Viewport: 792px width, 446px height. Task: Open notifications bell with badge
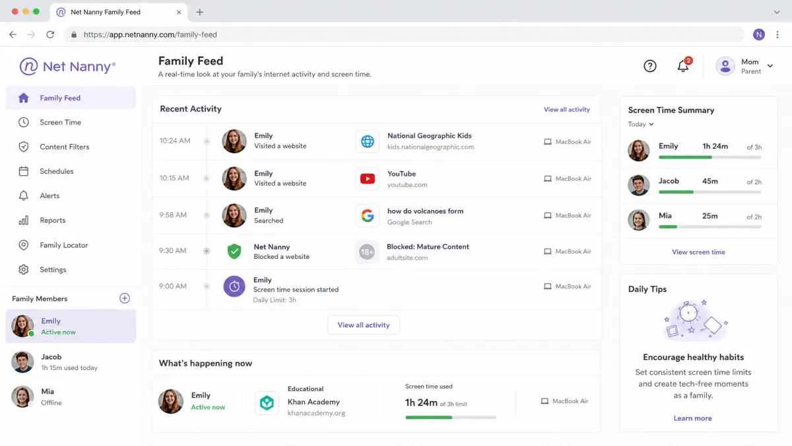point(684,65)
